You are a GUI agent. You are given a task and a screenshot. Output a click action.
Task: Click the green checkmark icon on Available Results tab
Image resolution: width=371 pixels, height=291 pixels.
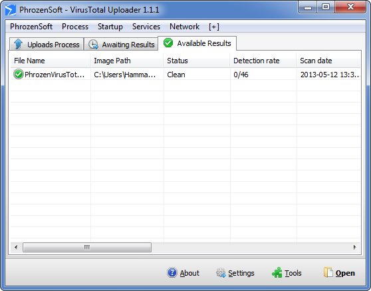point(168,43)
